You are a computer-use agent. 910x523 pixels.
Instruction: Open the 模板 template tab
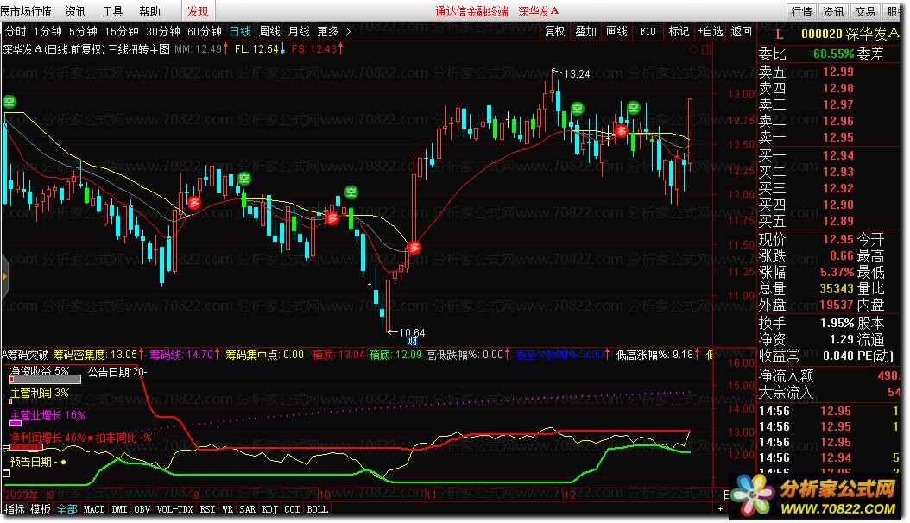[x=41, y=509]
